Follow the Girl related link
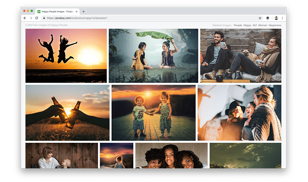 pos(255,25)
